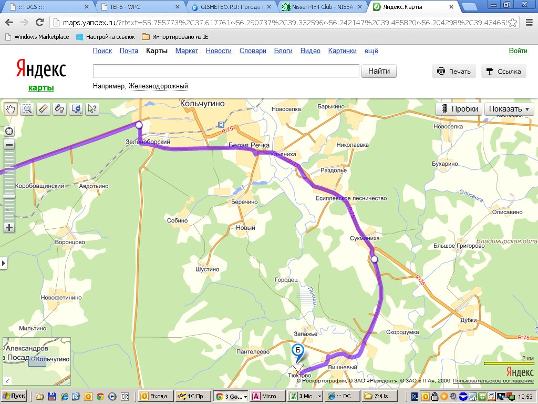Open the Z: folder taskbar button
Image resolution: width=538 pixels, height=404 pixels.
click(x=380, y=396)
